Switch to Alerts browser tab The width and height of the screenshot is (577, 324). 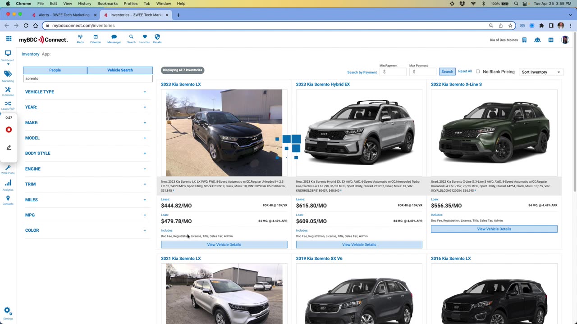[64, 15]
